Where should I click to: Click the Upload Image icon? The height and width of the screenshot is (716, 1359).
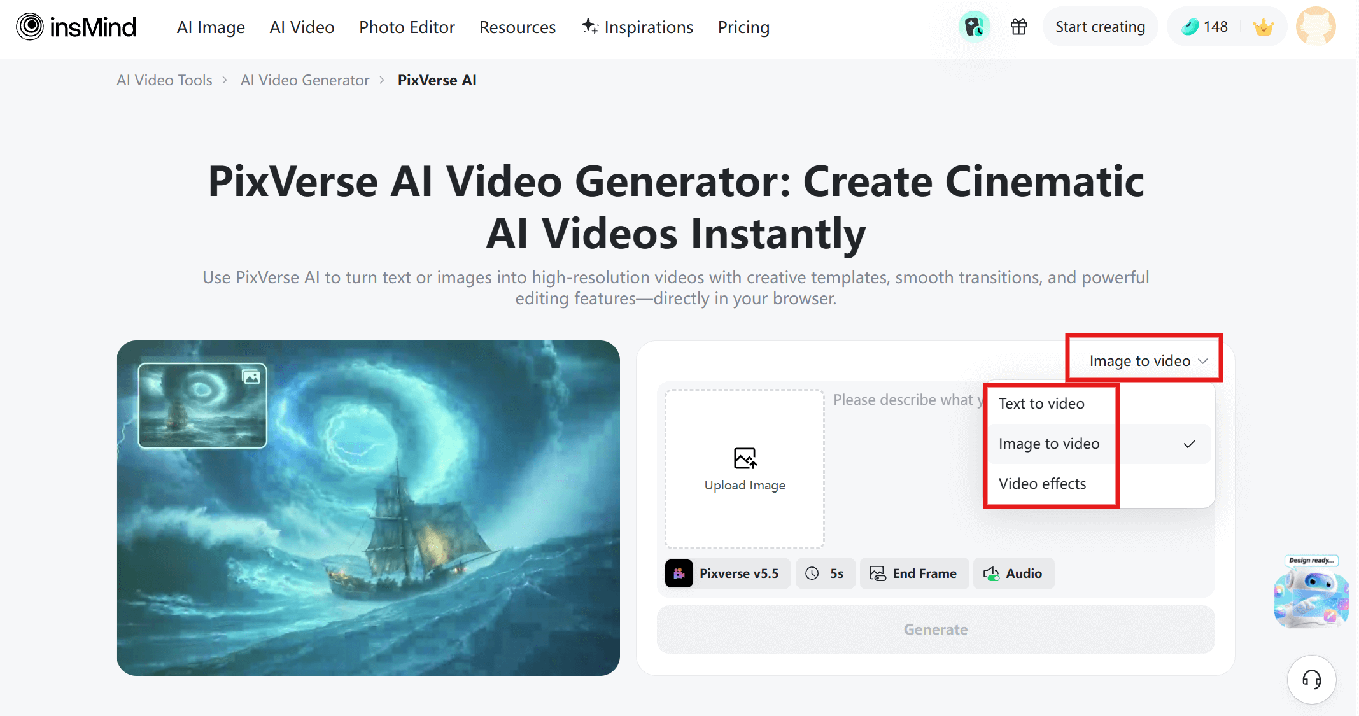pos(745,458)
